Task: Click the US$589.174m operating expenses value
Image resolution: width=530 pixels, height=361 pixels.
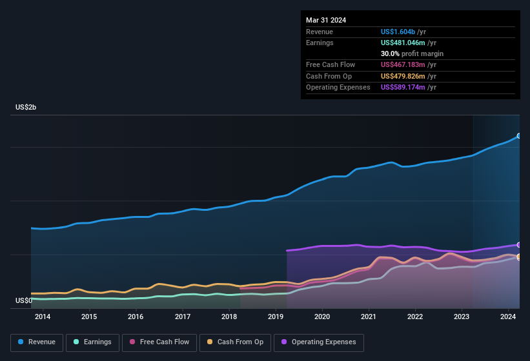Action: (403, 88)
